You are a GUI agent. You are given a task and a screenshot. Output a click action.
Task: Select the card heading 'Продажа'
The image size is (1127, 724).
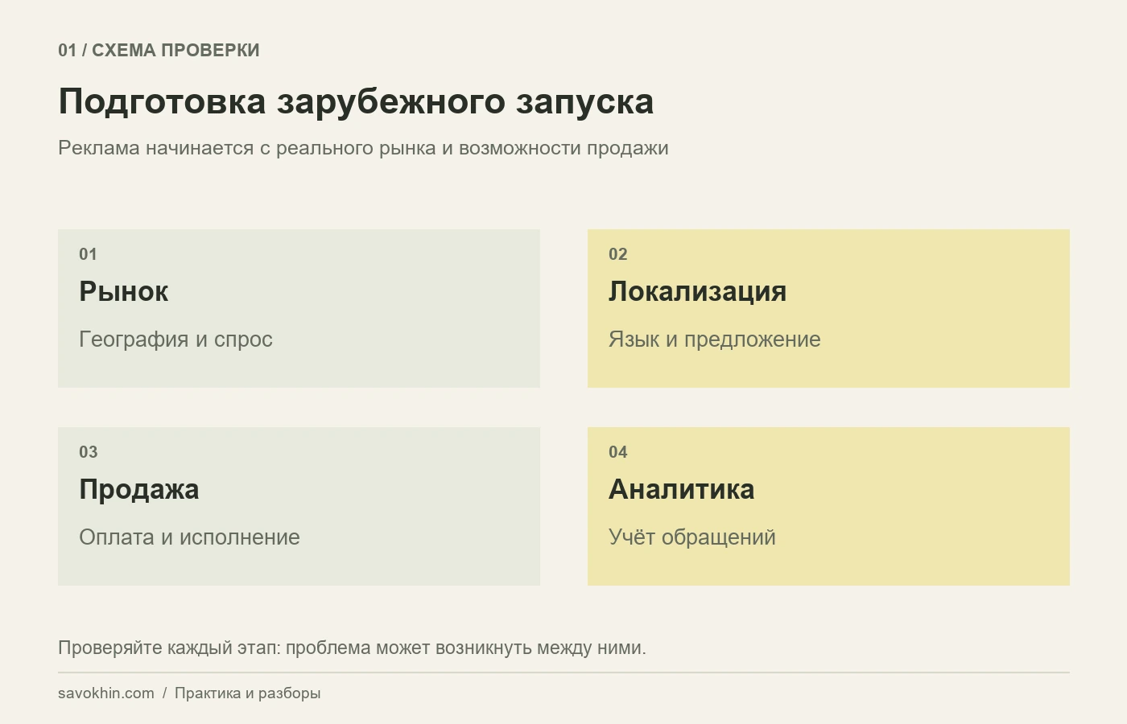coord(138,489)
